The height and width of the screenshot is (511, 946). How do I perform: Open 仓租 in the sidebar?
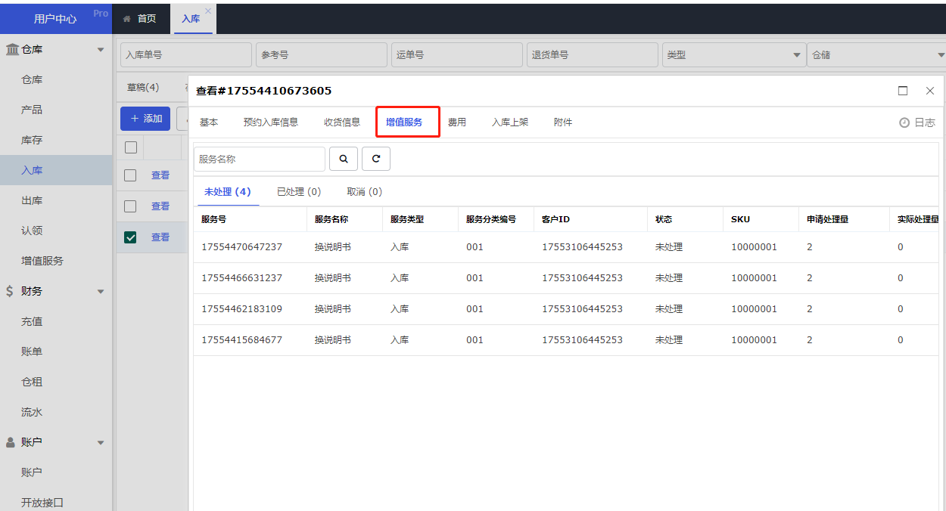pos(32,382)
